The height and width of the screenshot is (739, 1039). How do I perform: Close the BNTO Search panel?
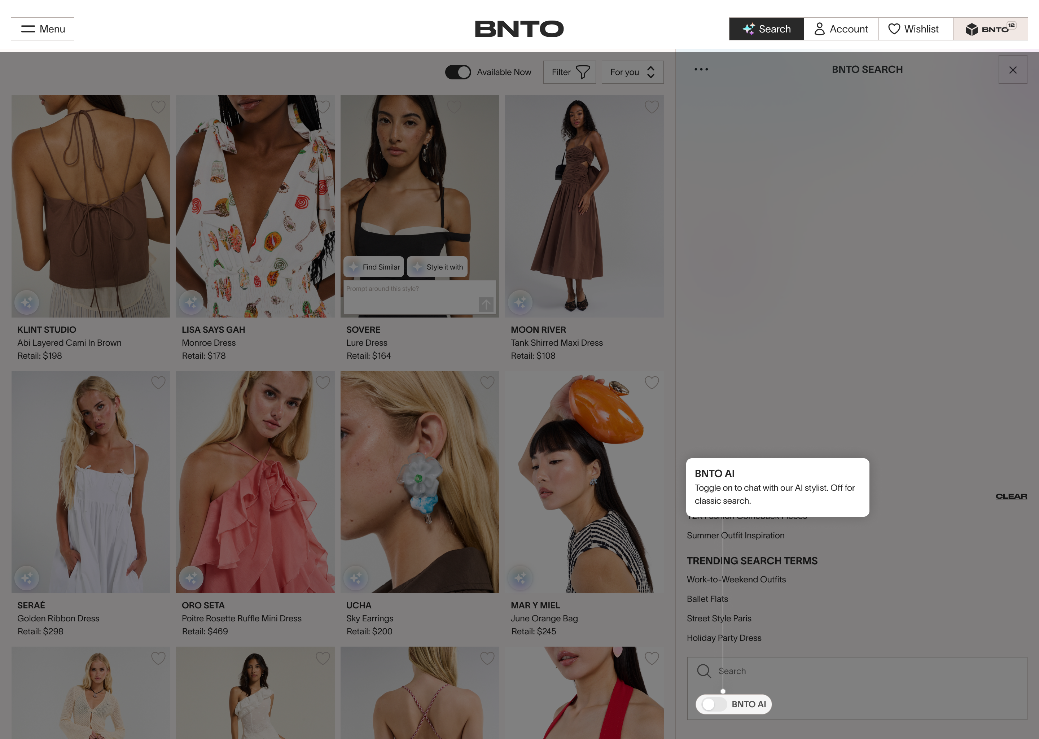pyautogui.click(x=1013, y=70)
